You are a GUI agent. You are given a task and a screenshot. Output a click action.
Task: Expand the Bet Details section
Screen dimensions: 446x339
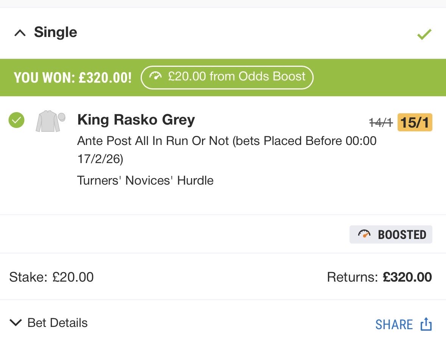point(57,323)
